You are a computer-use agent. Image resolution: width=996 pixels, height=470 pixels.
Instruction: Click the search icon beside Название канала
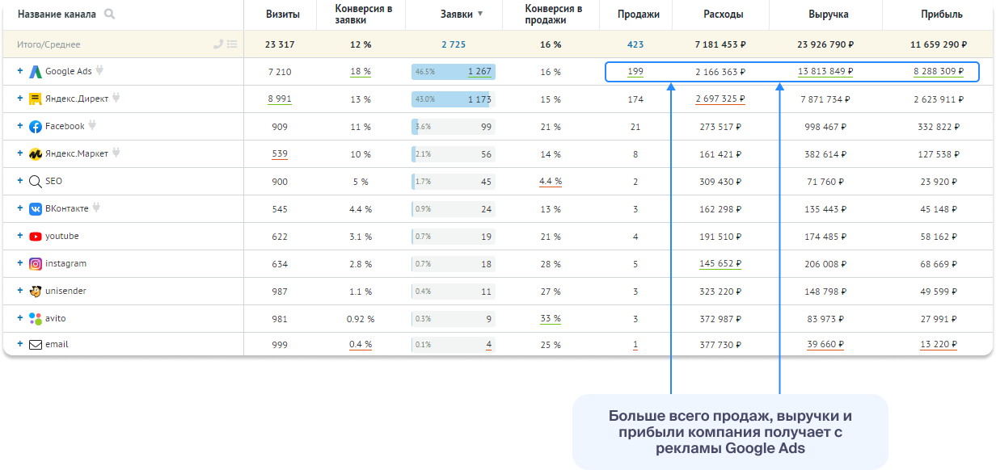109,15
